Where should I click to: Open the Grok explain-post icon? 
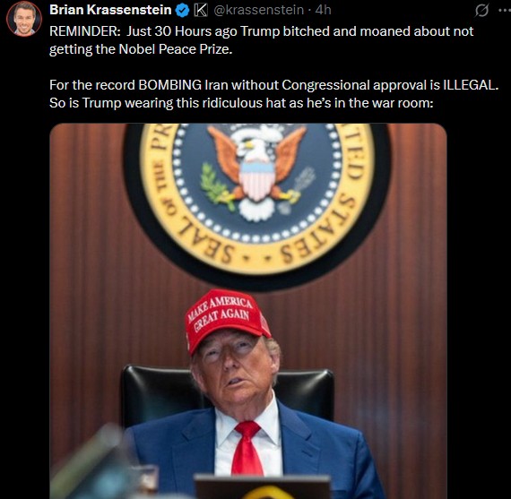(x=481, y=11)
